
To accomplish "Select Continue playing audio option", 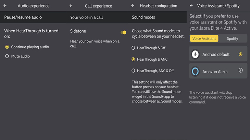I will pos(27,47).
